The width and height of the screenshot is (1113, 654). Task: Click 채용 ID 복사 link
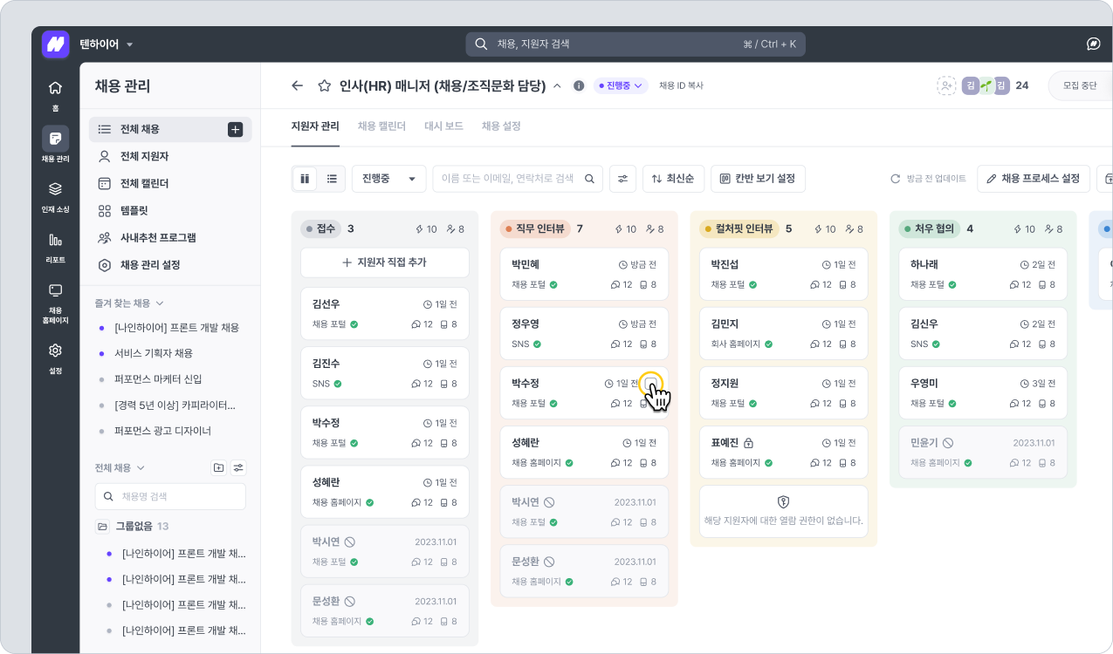click(681, 85)
